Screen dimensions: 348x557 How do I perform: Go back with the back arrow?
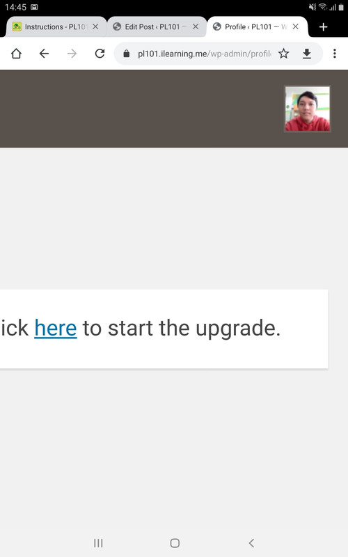(44, 54)
